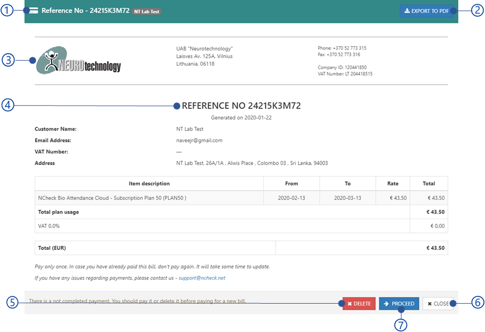Select the REFERENCE NO 24215K3M72 heading
This screenshot has width=485, height=332.
(x=241, y=106)
